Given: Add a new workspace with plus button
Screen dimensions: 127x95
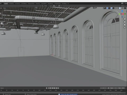Looking at the screenshot, I should 68,4.
